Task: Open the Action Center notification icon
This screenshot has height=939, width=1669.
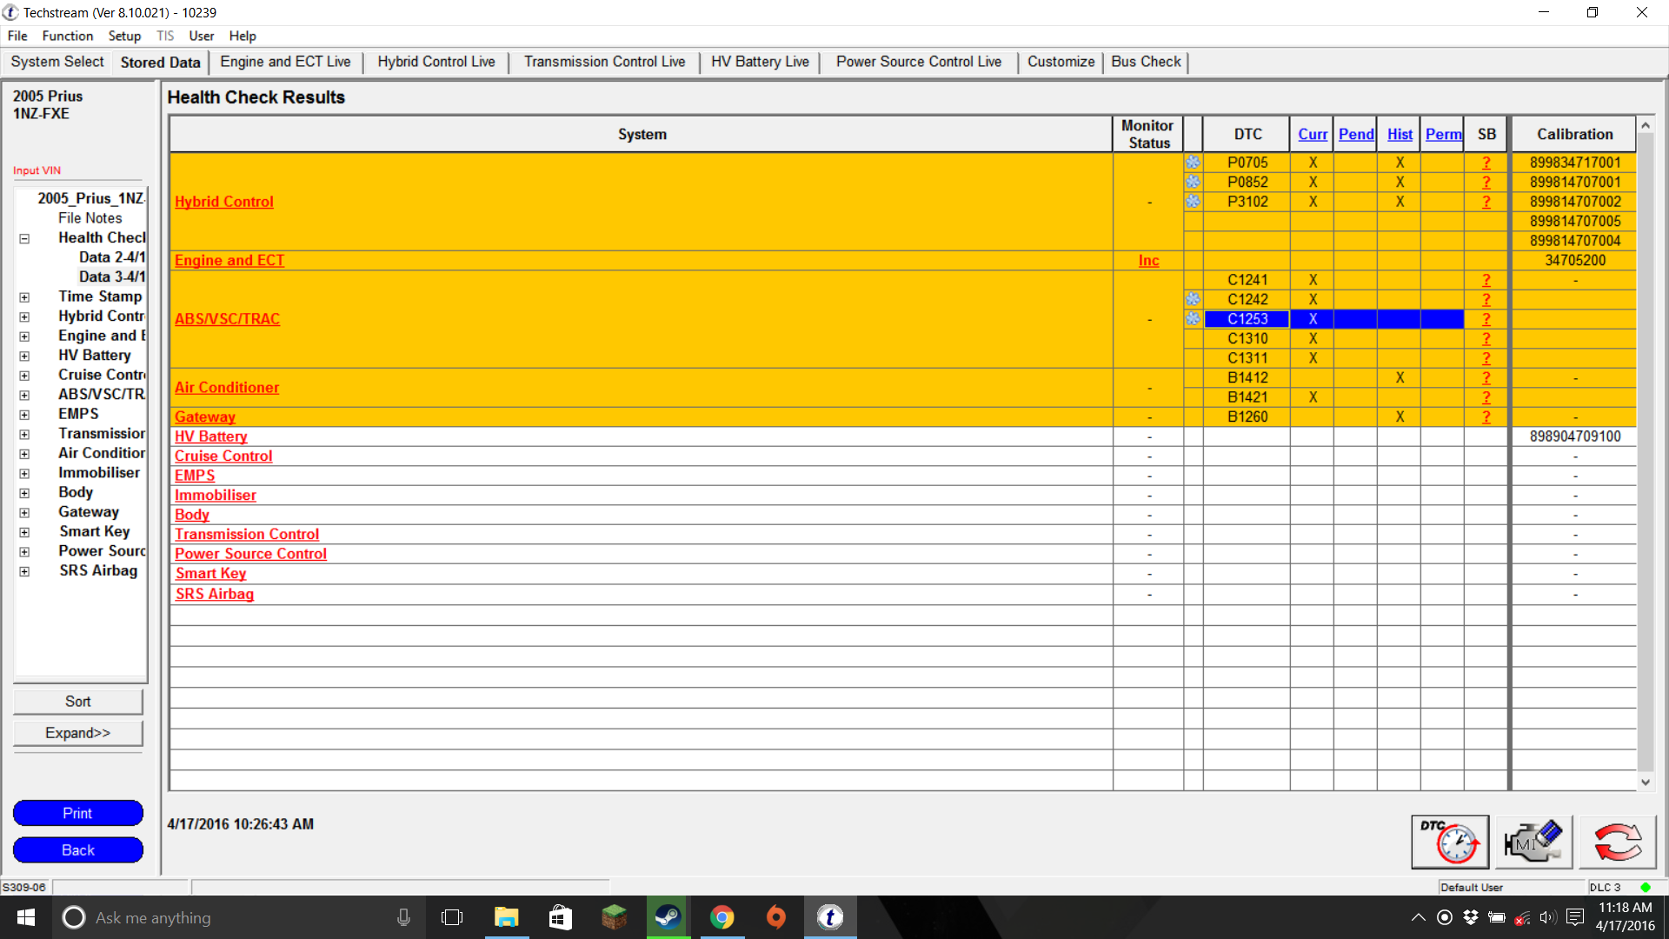Action: tap(1574, 917)
